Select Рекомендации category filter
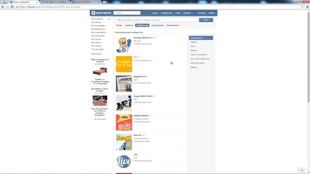The image size is (310, 174). point(201,38)
